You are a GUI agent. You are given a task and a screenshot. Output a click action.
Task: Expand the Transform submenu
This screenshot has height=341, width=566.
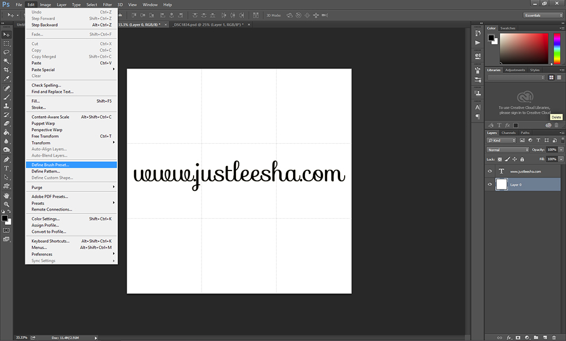(x=71, y=143)
